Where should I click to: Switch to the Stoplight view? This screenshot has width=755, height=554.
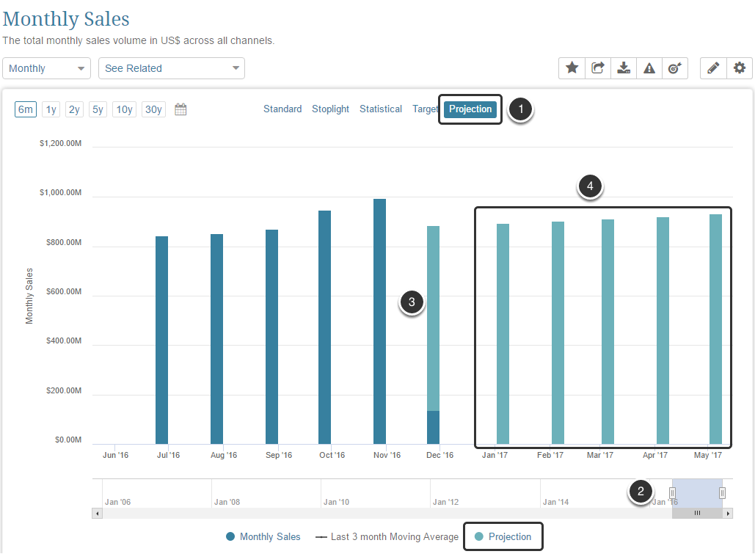[x=330, y=109]
